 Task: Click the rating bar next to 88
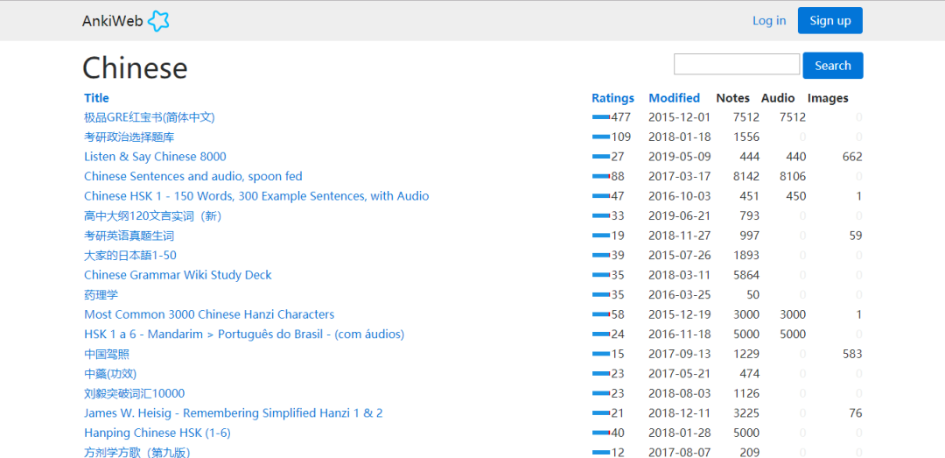[x=601, y=177]
